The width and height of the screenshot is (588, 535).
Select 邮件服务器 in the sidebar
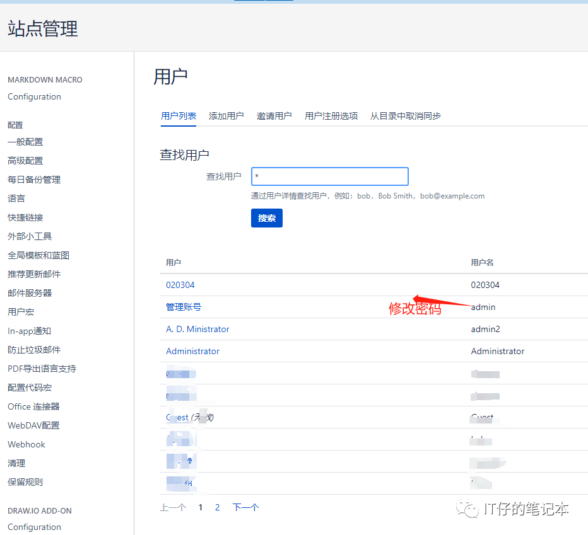click(x=30, y=293)
